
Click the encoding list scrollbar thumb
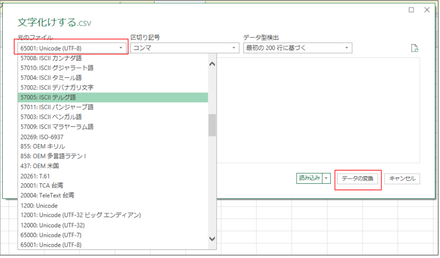click(x=212, y=125)
